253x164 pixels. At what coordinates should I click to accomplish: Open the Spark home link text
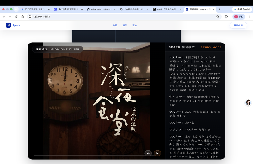coord(16,25)
